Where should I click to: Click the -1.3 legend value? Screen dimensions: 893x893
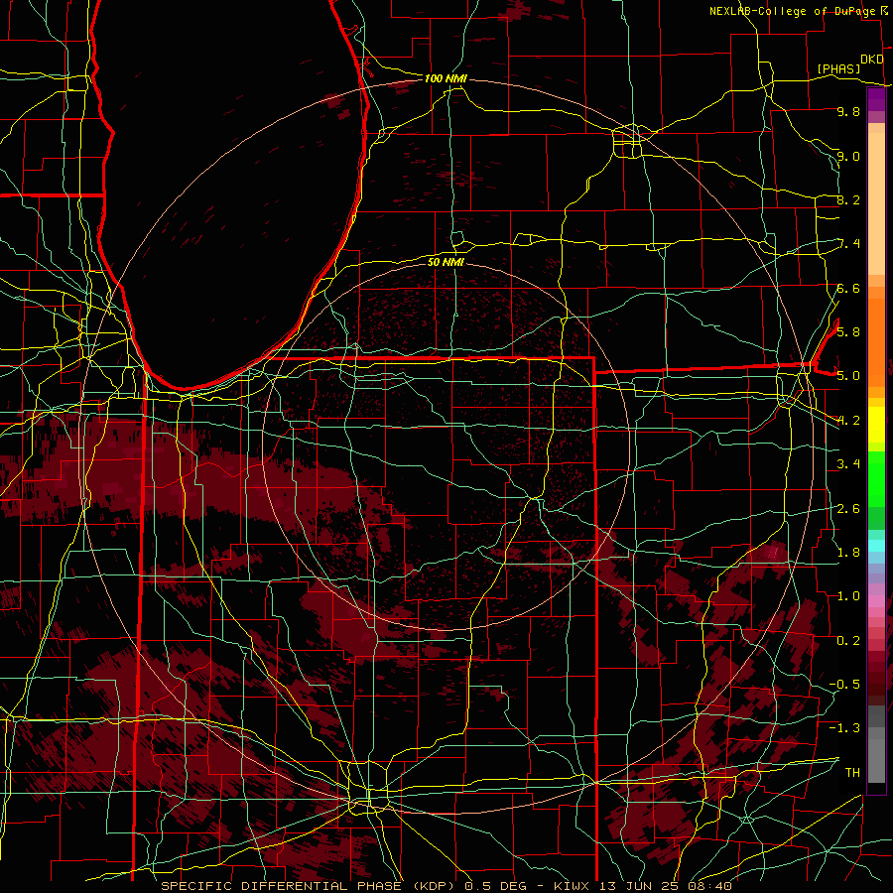[x=844, y=728]
